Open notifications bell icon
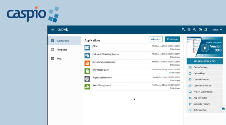226x125 pixels. pyautogui.click(x=206, y=29)
